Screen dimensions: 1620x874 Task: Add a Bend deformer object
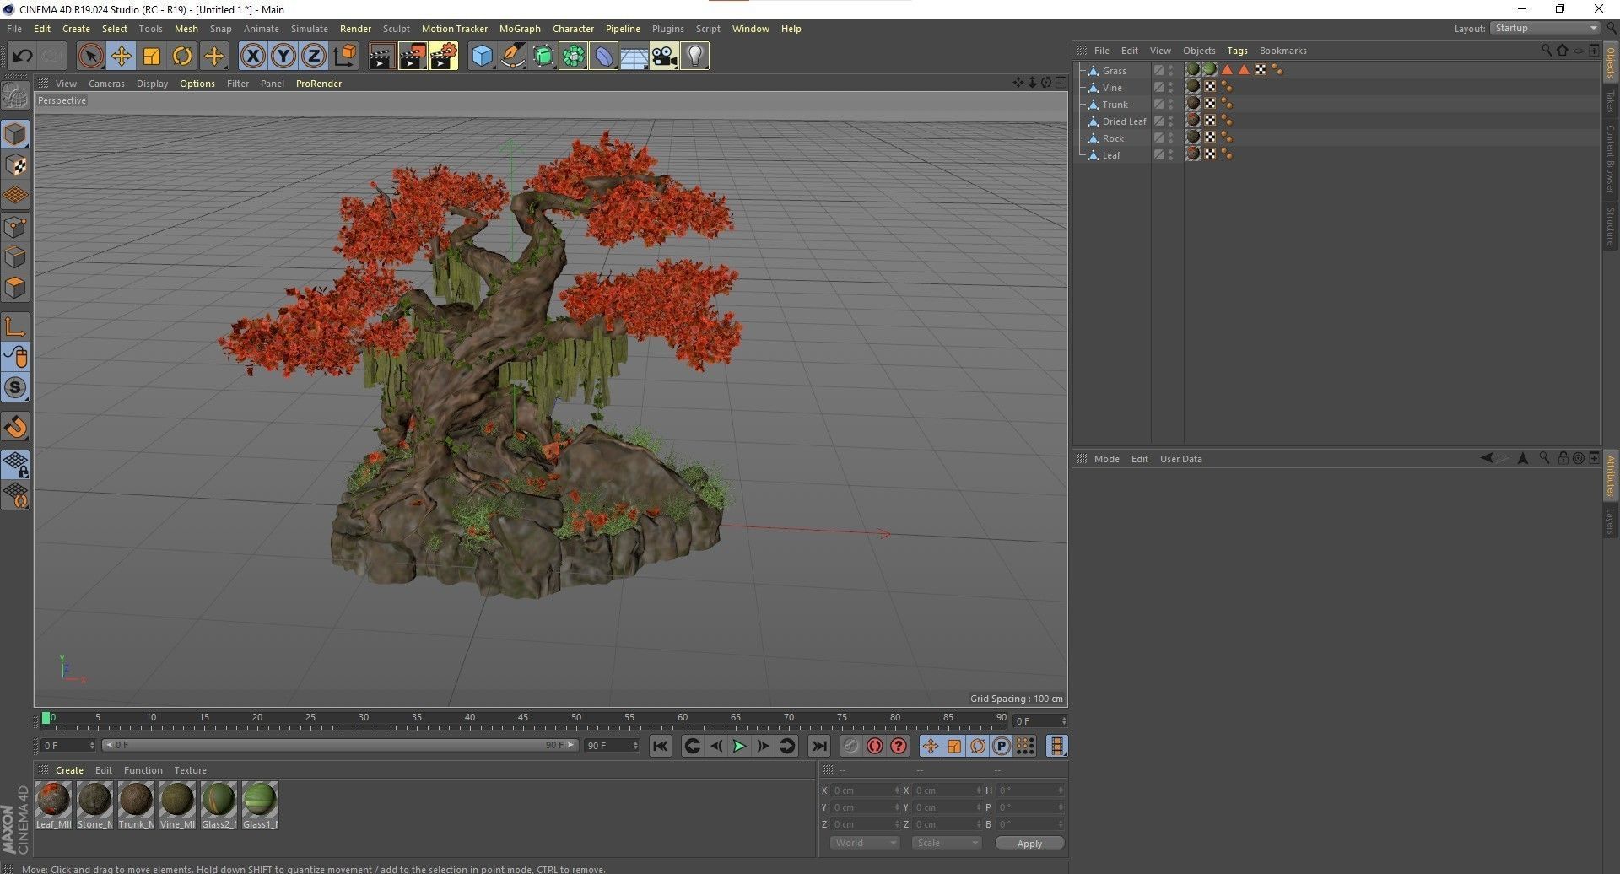click(x=604, y=57)
